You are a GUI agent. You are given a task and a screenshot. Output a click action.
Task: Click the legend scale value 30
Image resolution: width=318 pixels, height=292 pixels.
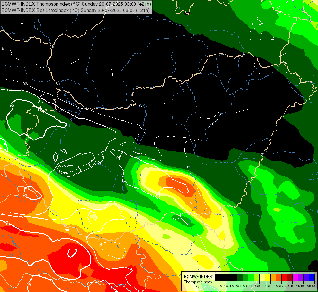coord(260,286)
